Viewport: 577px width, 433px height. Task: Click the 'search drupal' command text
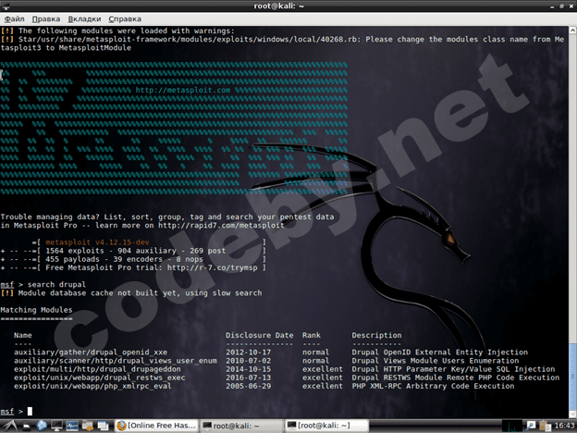(x=56, y=285)
